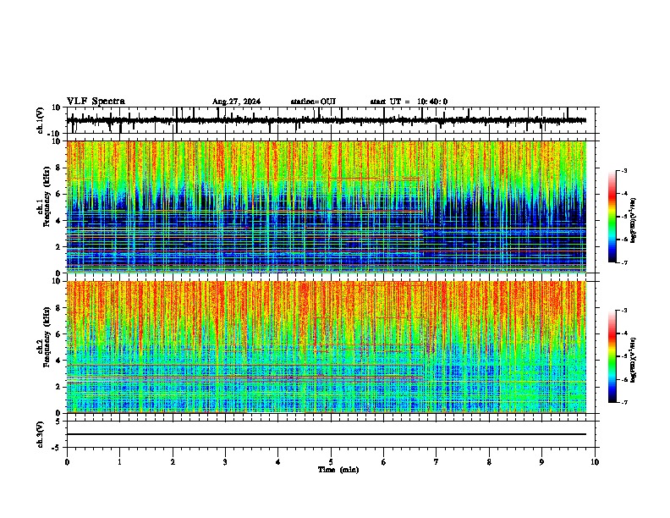Click time axis tick label "1"
670x518 pixels.
[x=119, y=462]
